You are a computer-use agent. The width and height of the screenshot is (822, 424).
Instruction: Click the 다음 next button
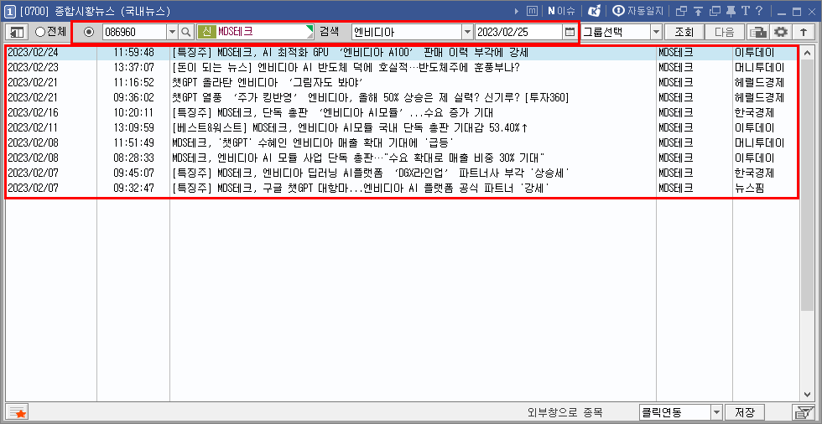pyautogui.click(x=725, y=32)
